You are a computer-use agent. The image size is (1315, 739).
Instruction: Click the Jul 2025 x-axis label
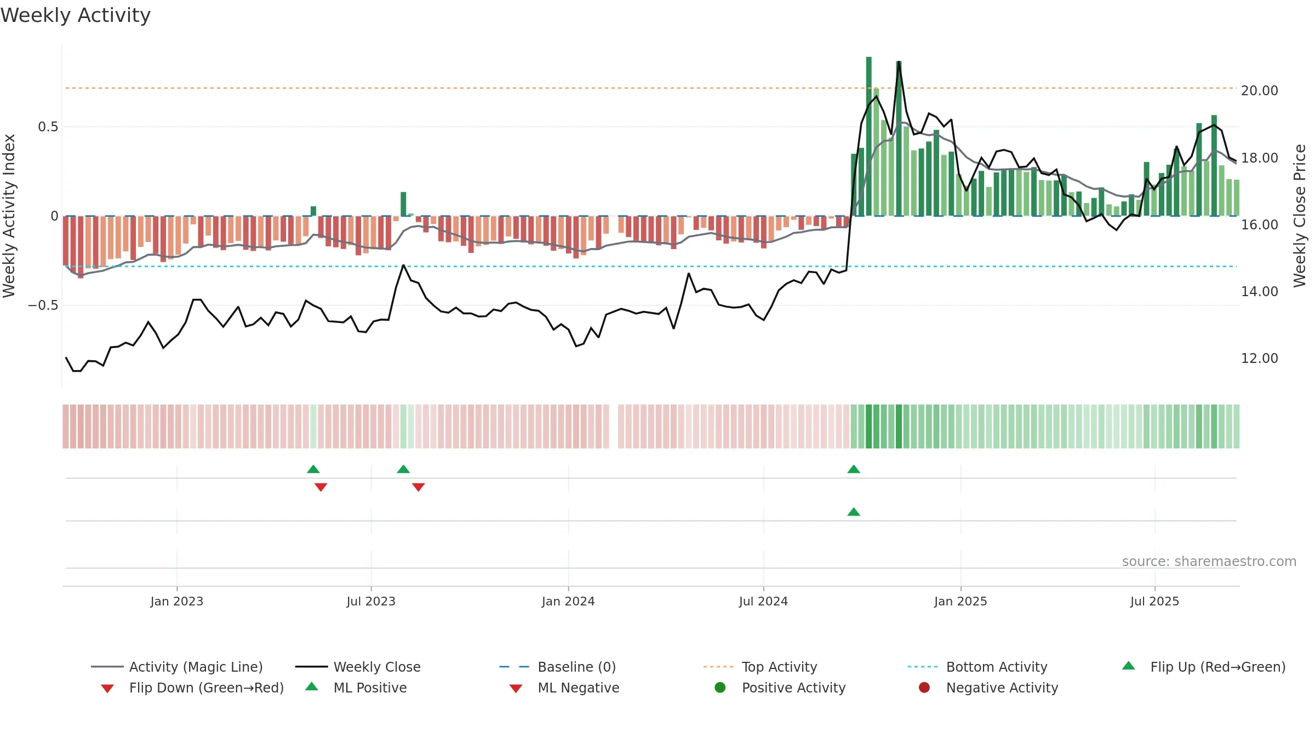point(1154,601)
